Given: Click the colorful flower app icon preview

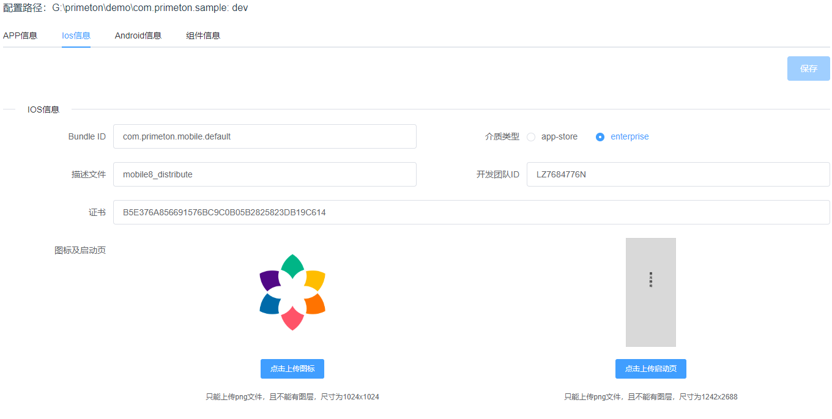Looking at the screenshot, I should (x=292, y=292).
